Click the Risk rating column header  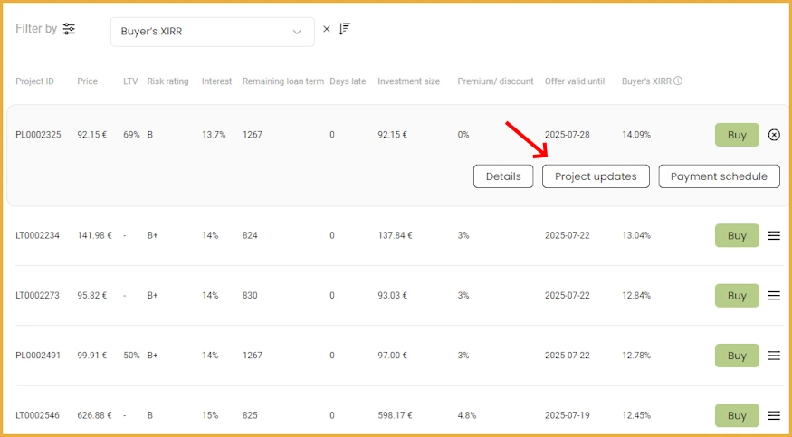click(168, 81)
